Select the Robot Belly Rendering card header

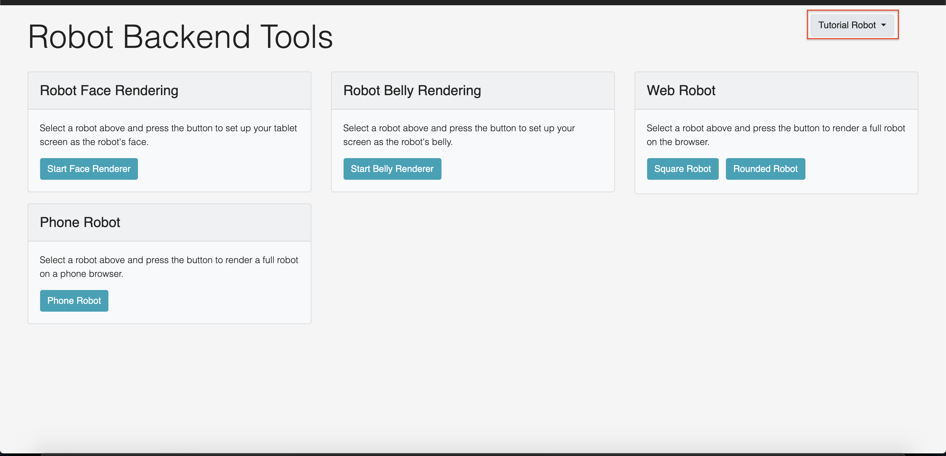click(412, 91)
